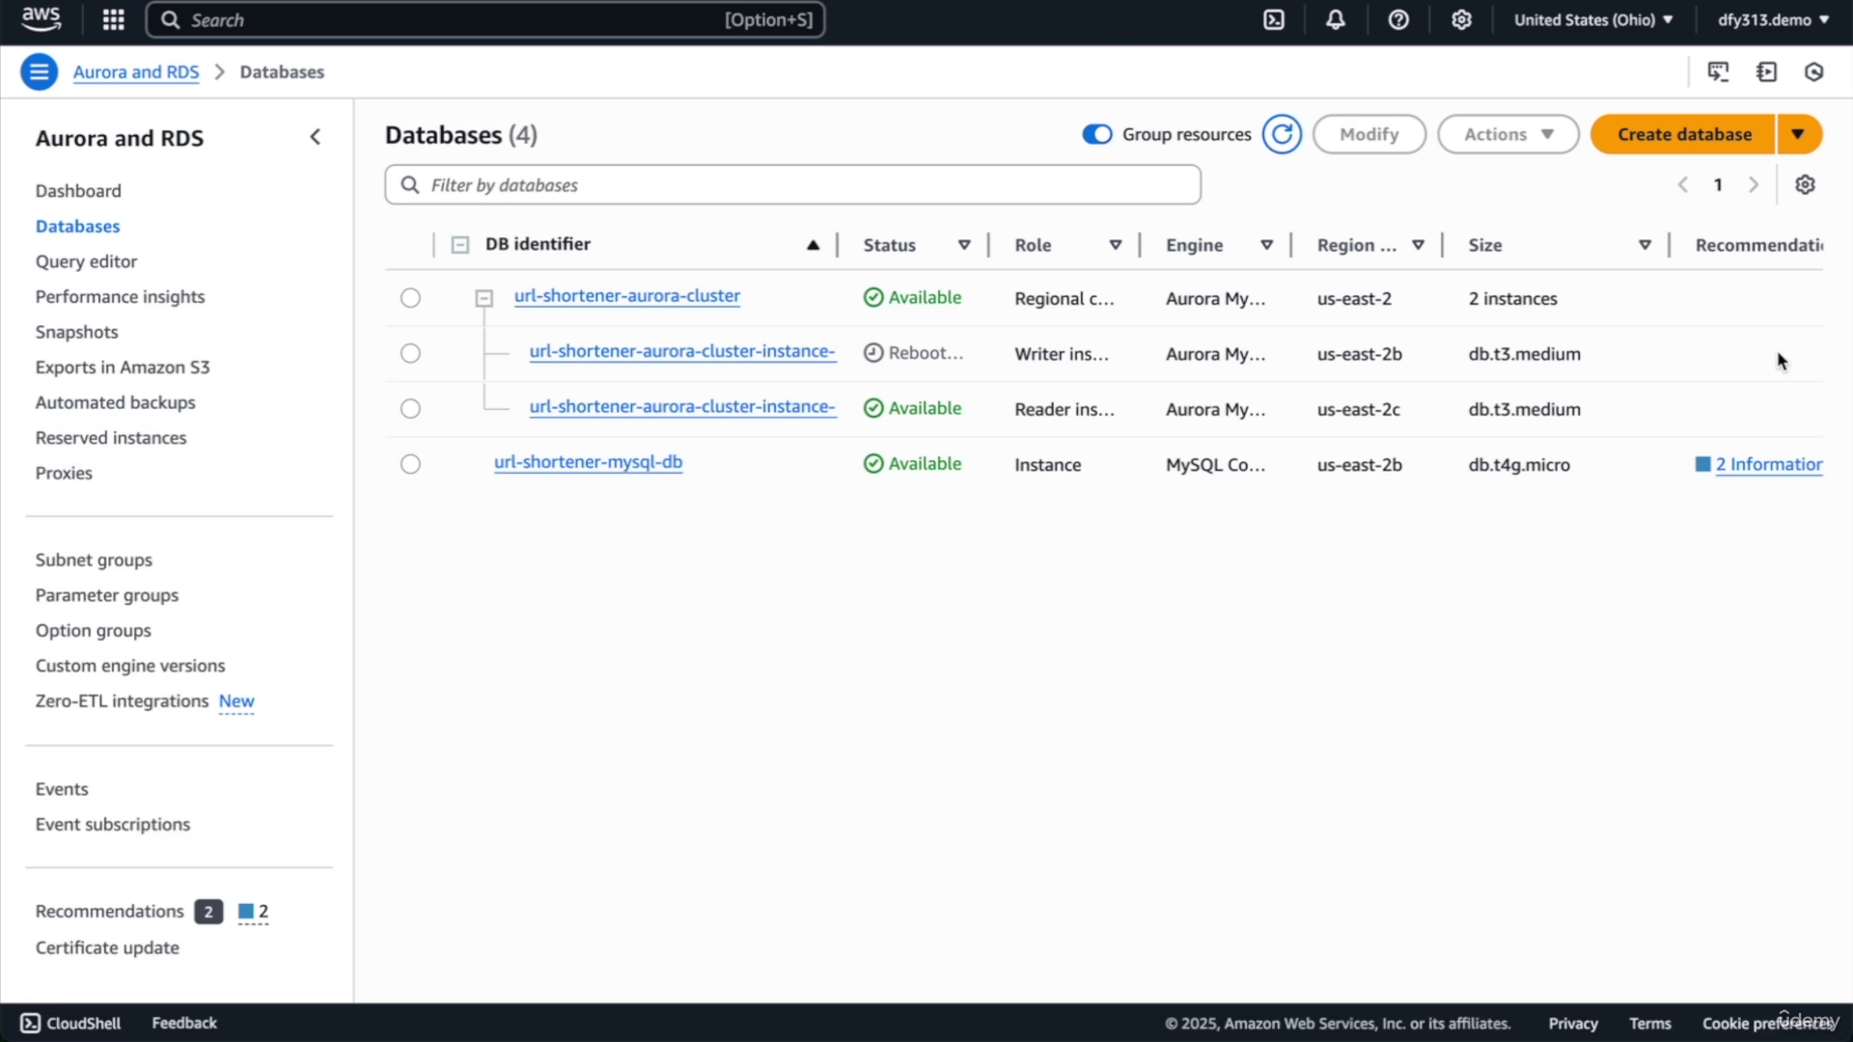Toggle the Group resources switch
Viewport: 1853px width, 1042px height.
pos(1097,134)
